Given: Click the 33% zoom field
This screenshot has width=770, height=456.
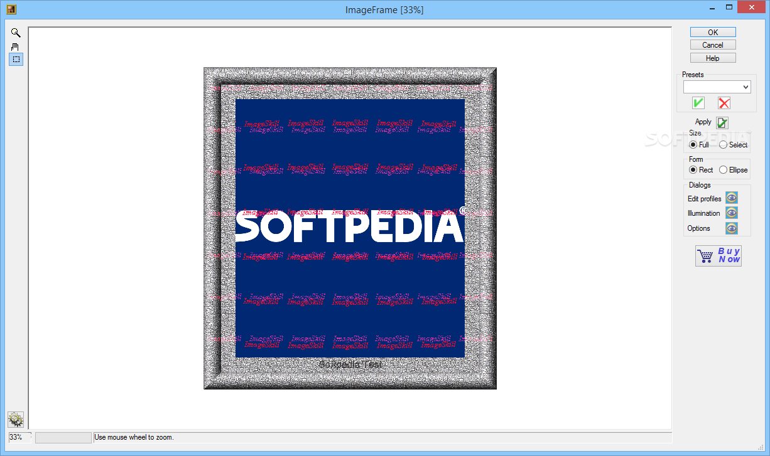Looking at the screenshot, I should (x=20, y=437).
